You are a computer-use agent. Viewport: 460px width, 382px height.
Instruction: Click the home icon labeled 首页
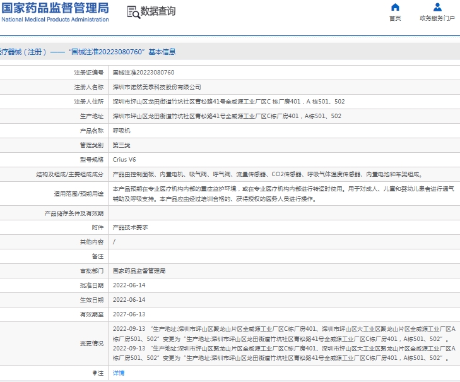395,7
